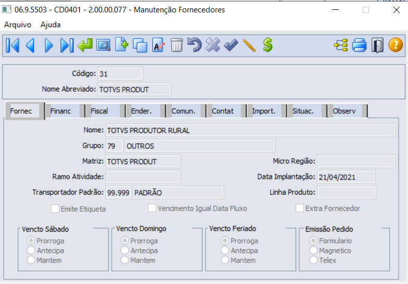Select Antecipa under Vencto Sábado

pyautogui.click(x=31, y=250)
